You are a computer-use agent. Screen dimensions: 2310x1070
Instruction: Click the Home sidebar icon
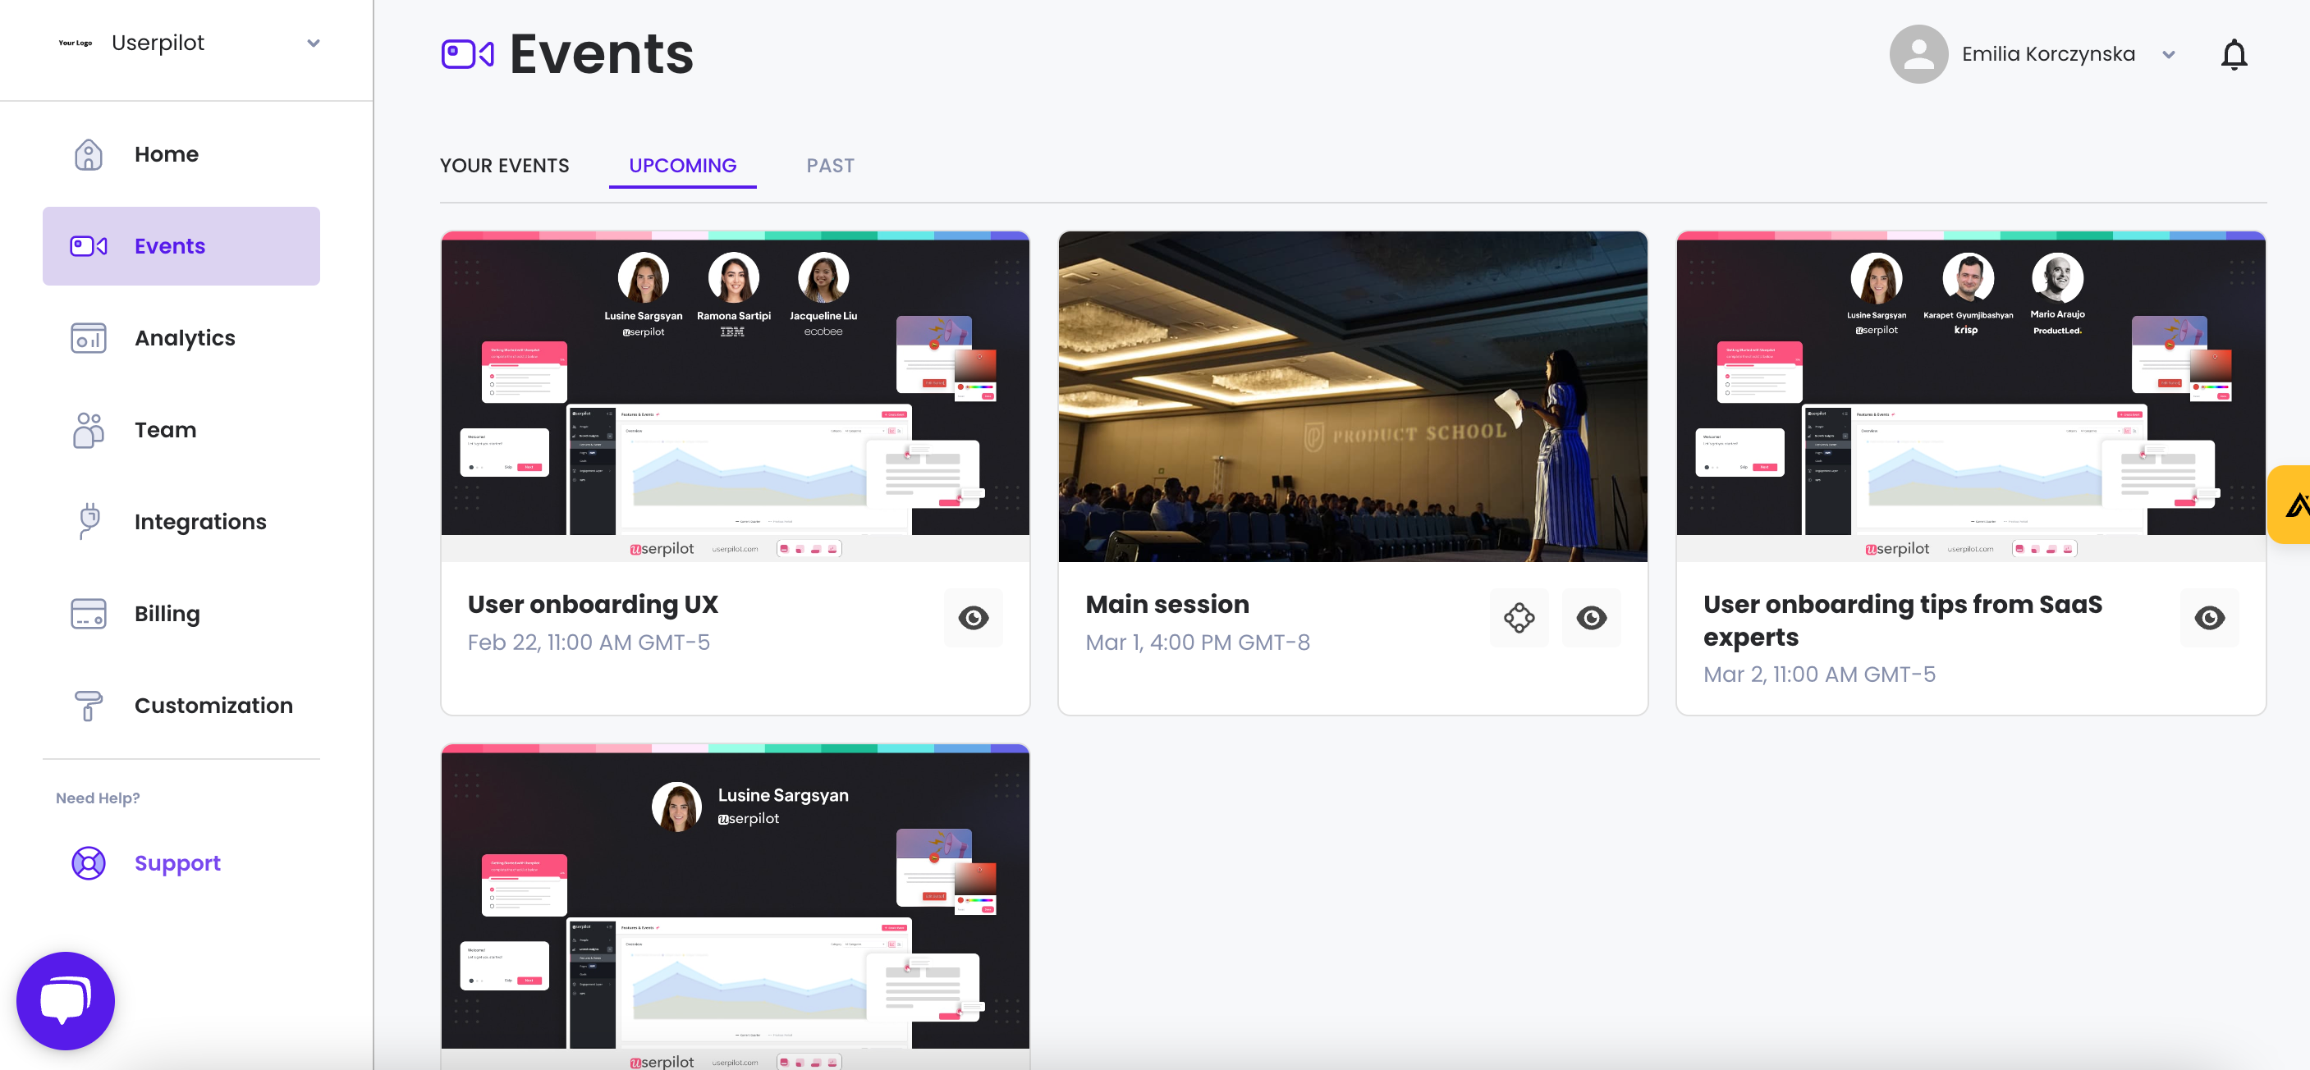89,153
